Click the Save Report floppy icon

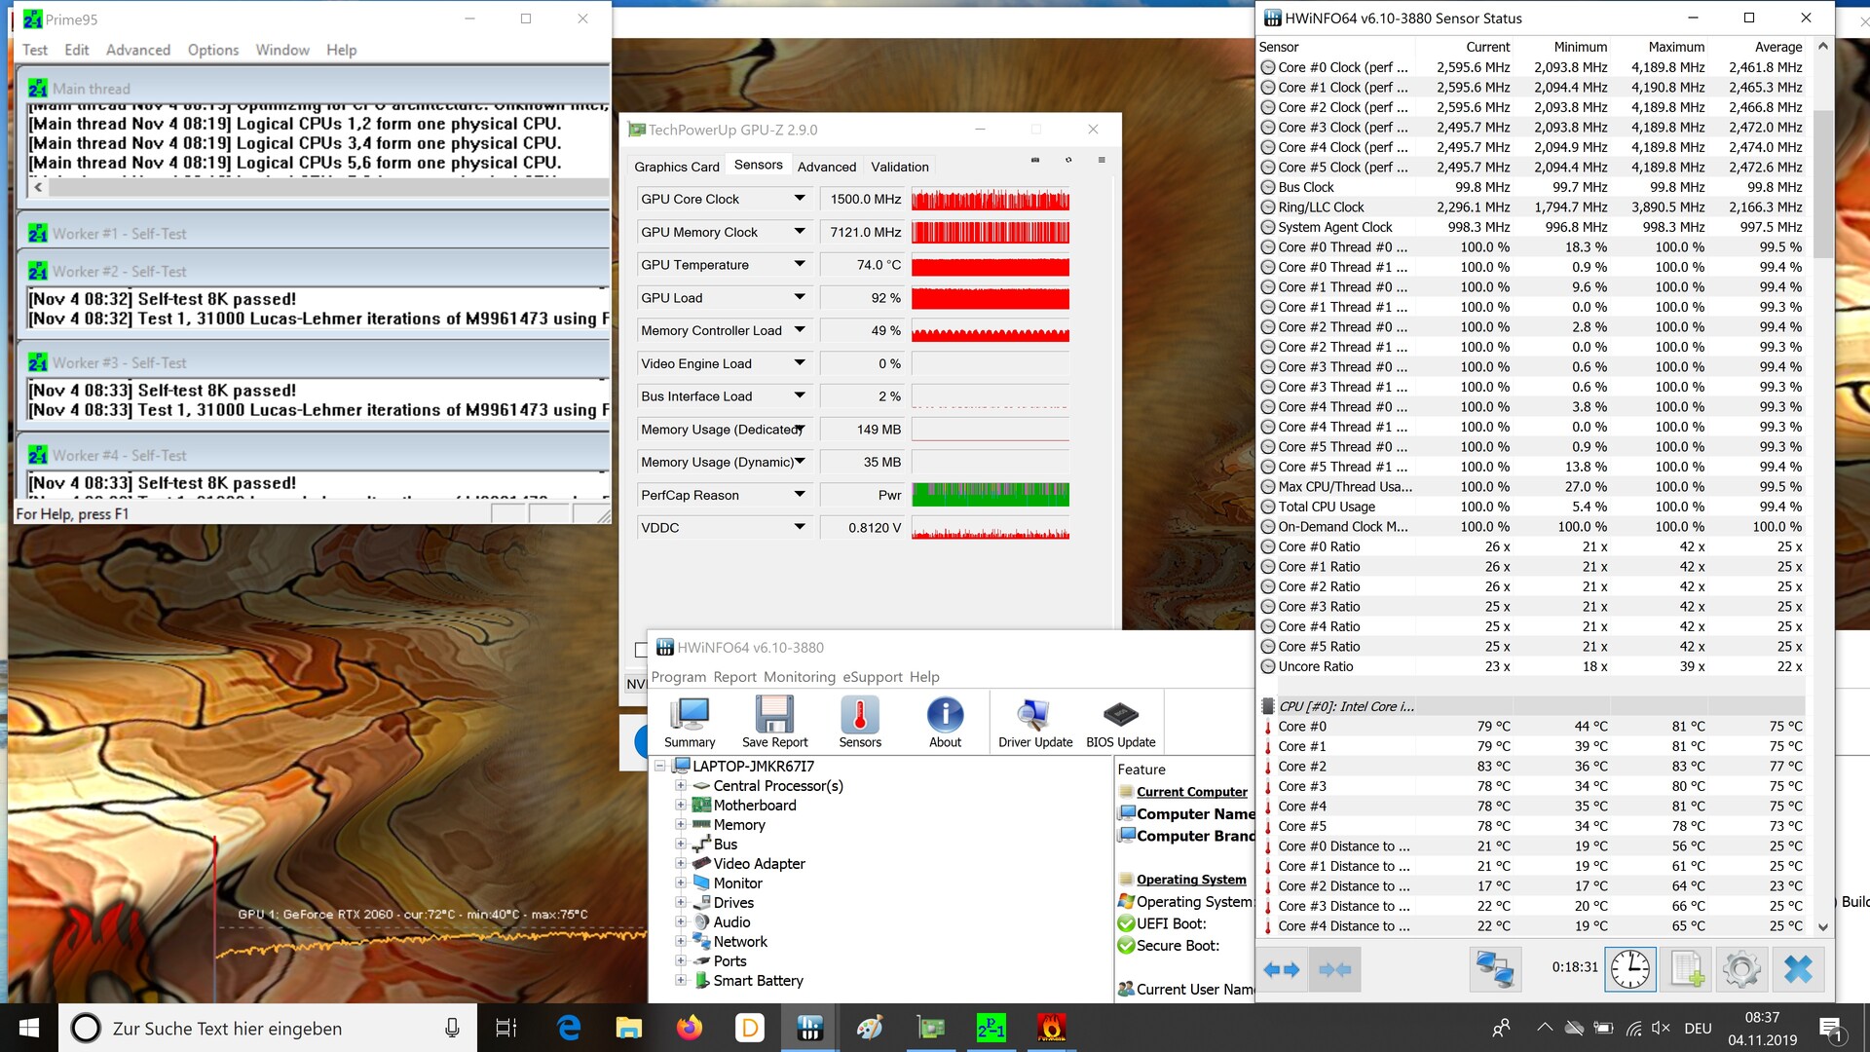774,722
